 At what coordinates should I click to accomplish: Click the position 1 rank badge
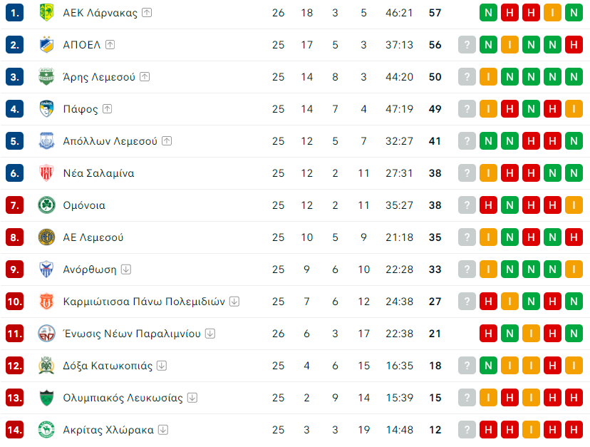pyautogui.click(x=15, y=13)
